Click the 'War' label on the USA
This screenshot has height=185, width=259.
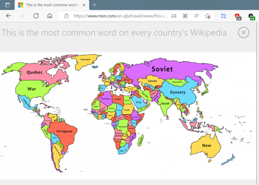(x=32, y=89)
